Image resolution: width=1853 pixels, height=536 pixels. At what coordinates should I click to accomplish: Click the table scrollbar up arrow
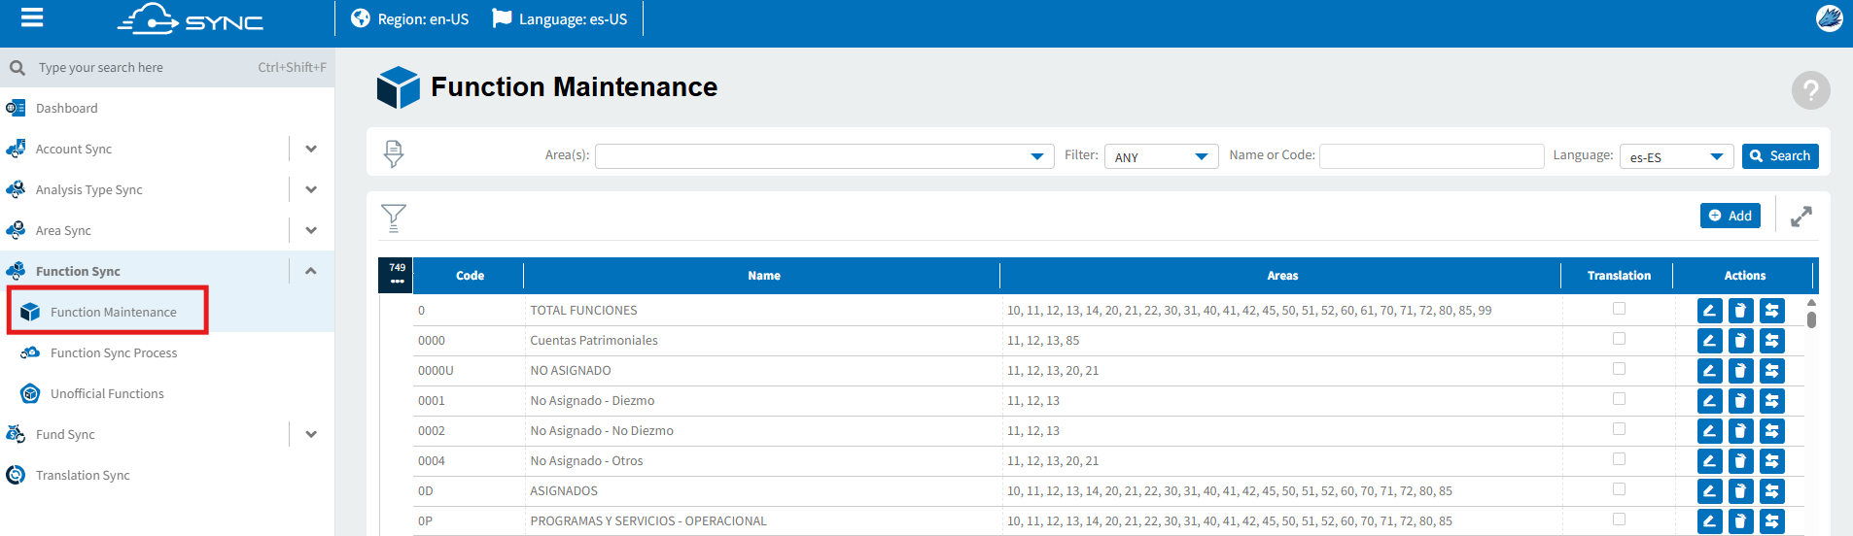1811,303
